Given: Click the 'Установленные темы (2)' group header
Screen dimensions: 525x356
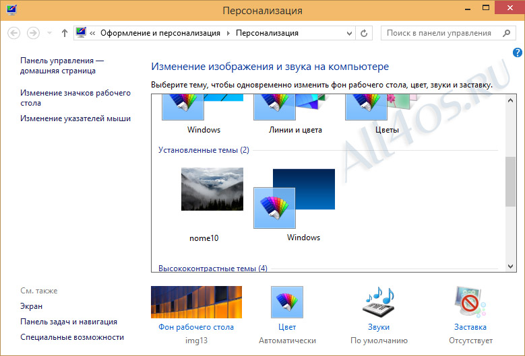Looking at the screenshot, I should pos(204,150).
